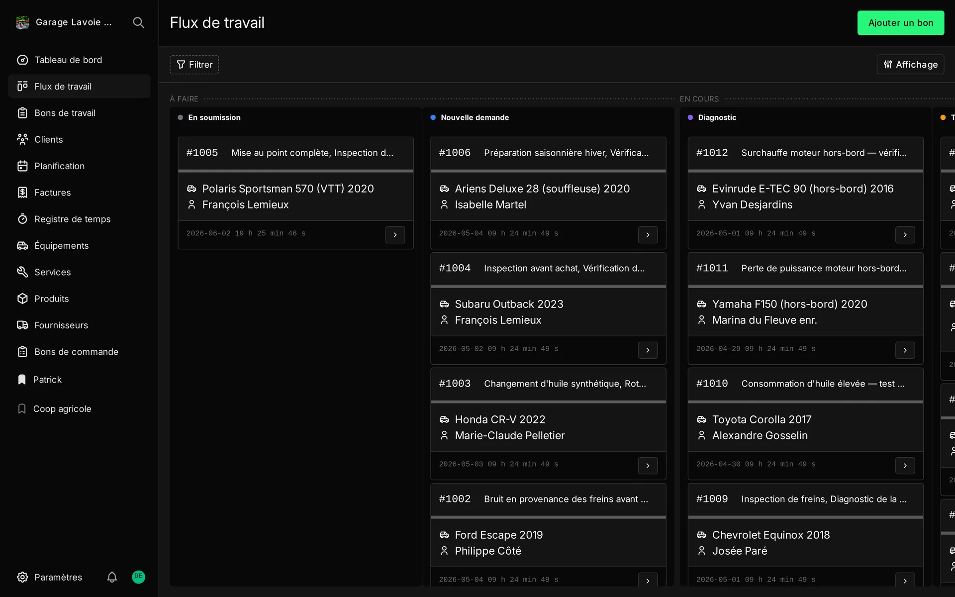Open the DE user avatar
Image resolution: width=955 pixels, height=597 pixels.
point(138,577)
